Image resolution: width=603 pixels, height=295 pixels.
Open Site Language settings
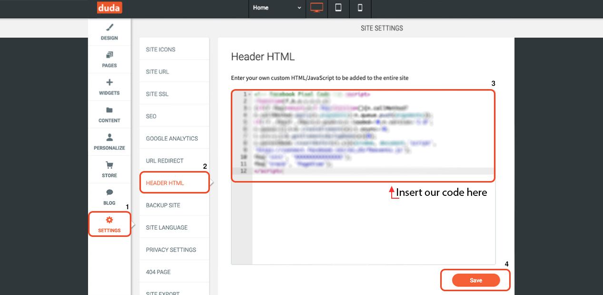click(174, 227)
